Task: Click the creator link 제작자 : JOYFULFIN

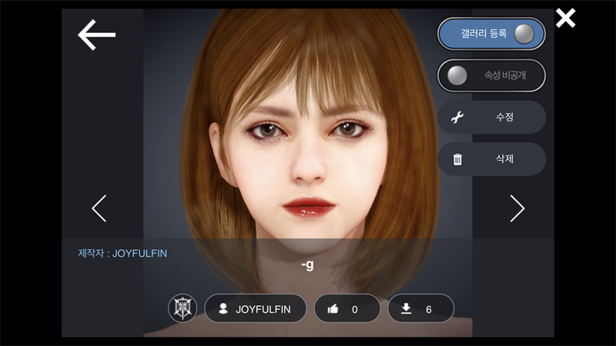Action: point(122,254)
